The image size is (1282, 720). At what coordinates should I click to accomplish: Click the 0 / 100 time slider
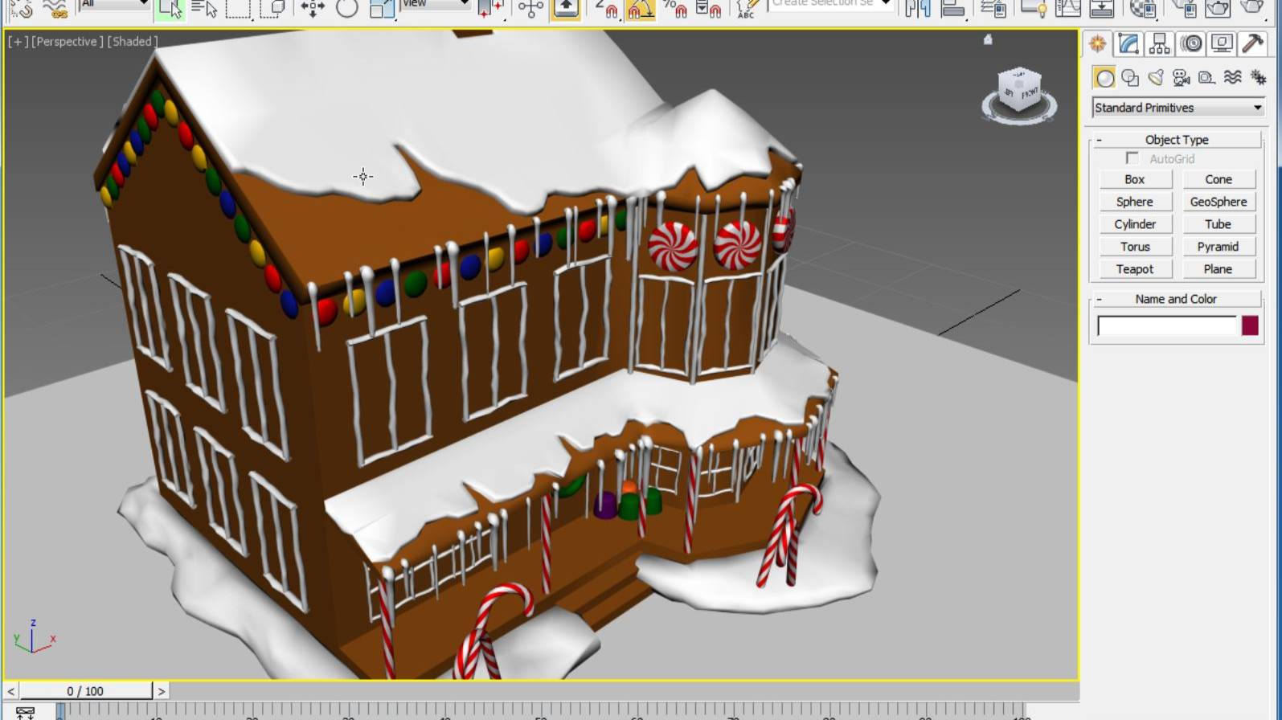[85, 691]
